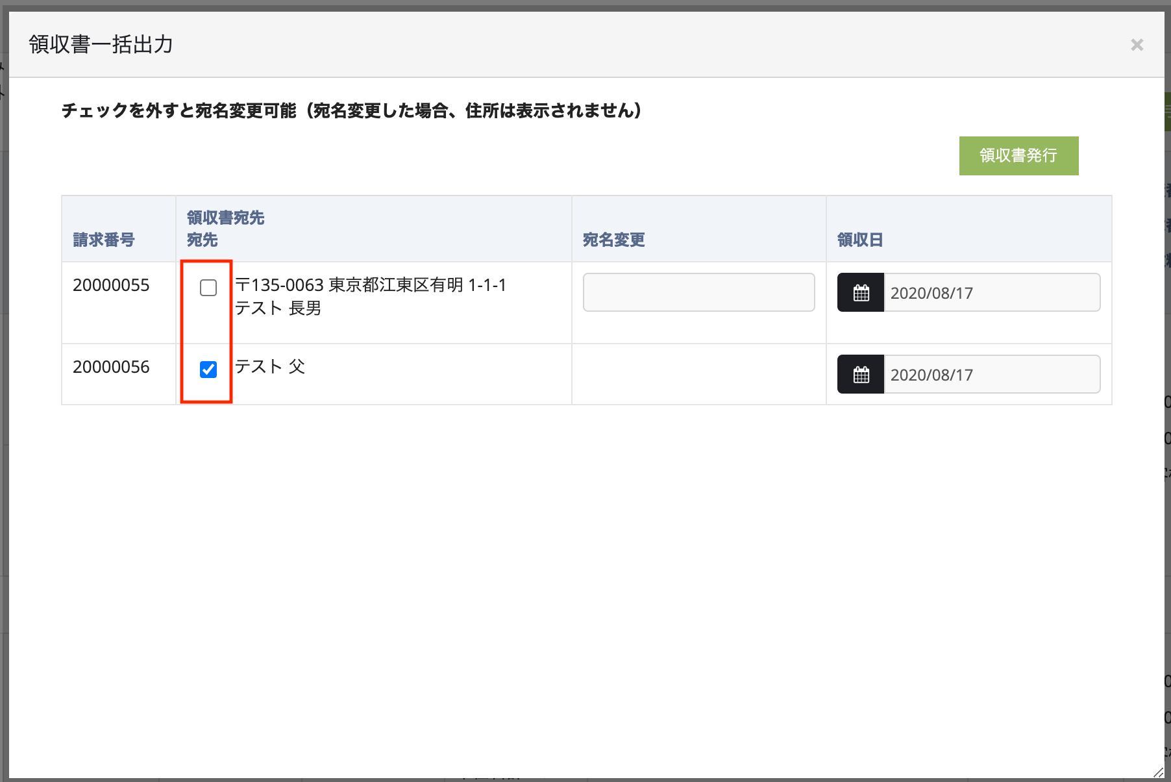
Task: Click the テスト 長男 recipient name
Action: 278,308
